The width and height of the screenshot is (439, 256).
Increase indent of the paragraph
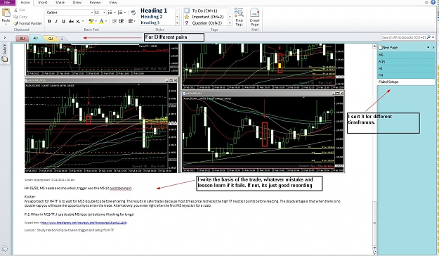122,21
